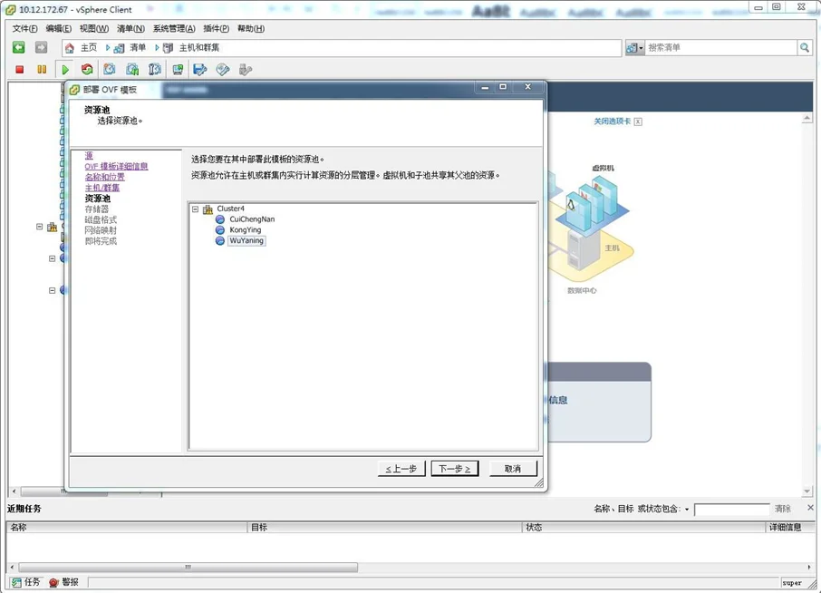Open the 编辑(E) menu
The image size is (821, 593).
tap(59, 28)
